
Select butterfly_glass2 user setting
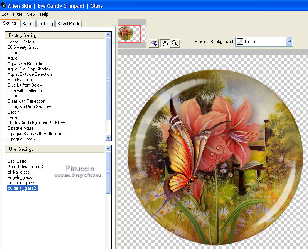[22, 188]
